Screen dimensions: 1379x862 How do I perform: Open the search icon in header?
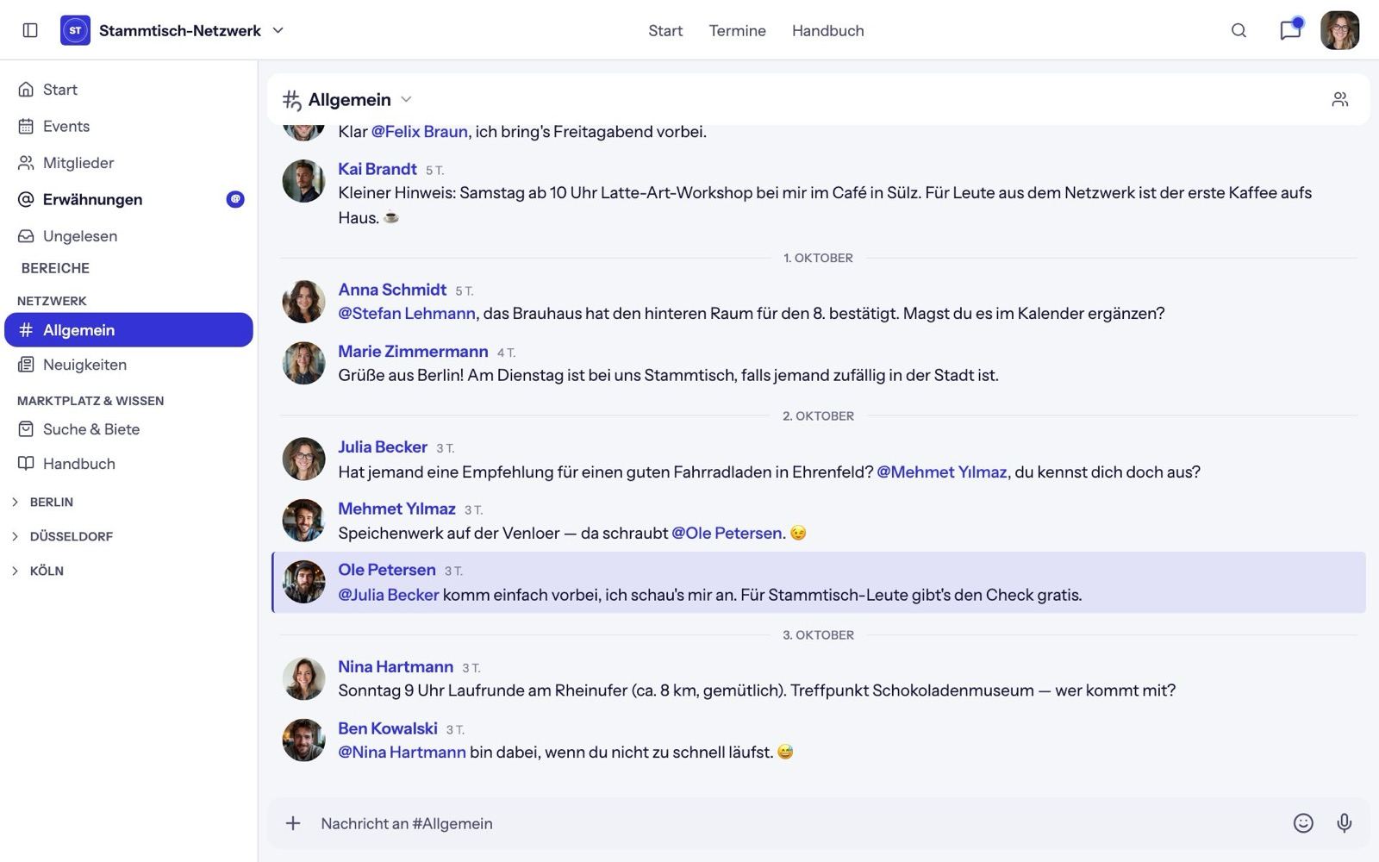pyautogui.click(x=1239, y=30)
